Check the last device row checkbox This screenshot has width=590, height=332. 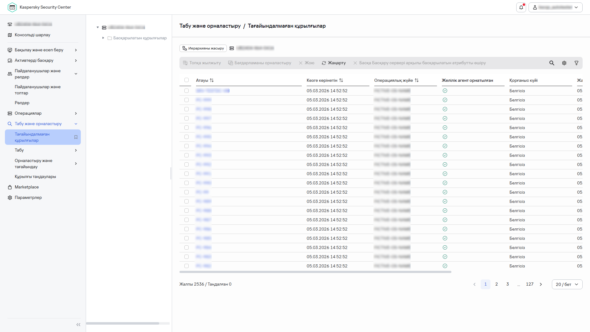click(187, 266)
